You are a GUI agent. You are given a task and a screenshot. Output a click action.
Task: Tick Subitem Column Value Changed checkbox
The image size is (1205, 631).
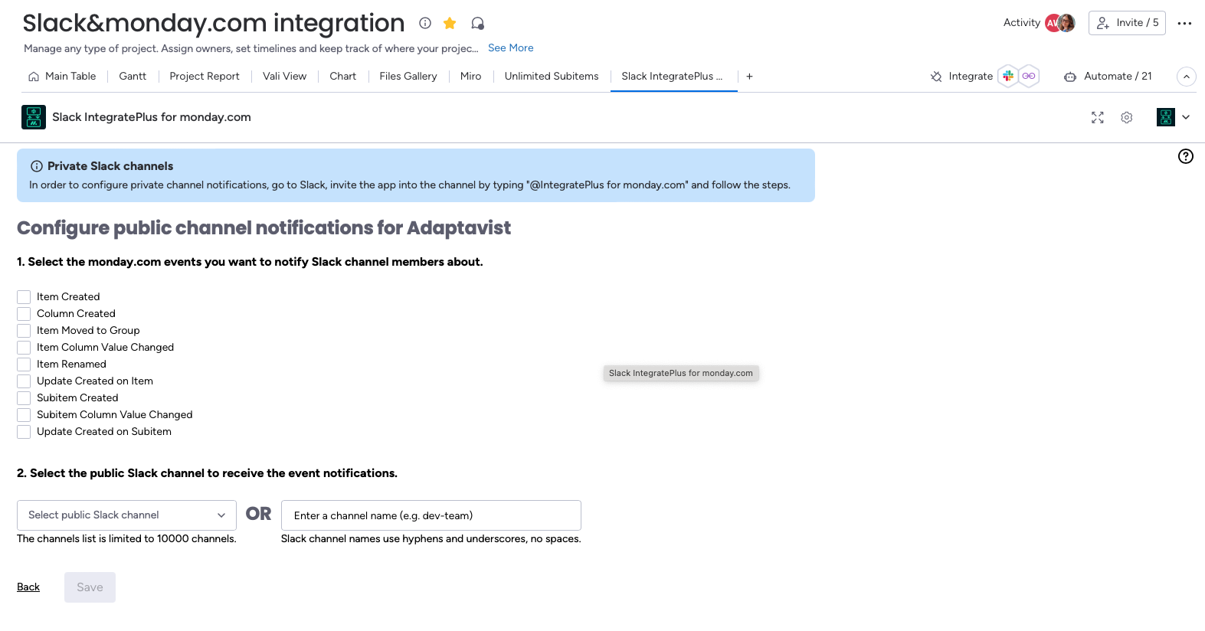tap(24, 415)
